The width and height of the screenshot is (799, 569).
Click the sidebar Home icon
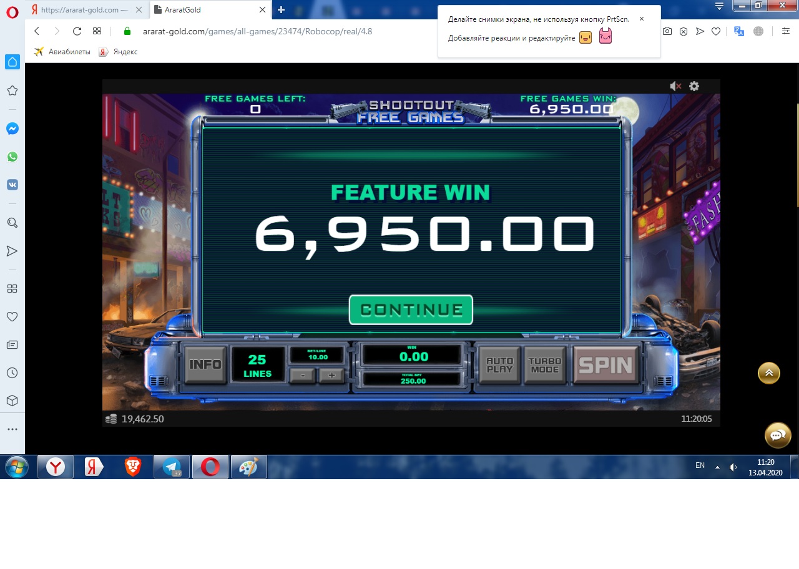(12, 61)
